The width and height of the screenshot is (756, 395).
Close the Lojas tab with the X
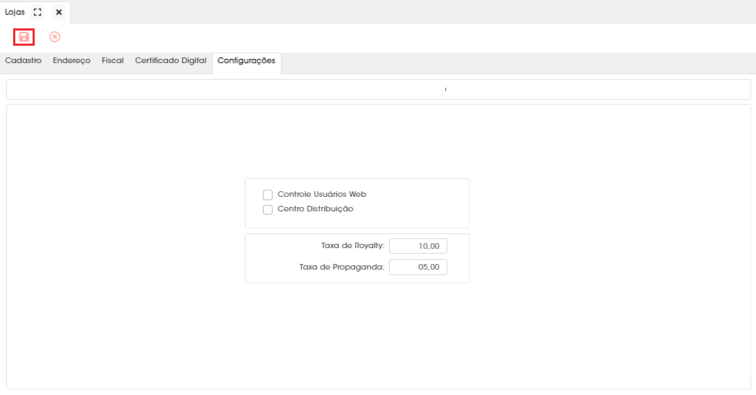click(x=59, y=12)
